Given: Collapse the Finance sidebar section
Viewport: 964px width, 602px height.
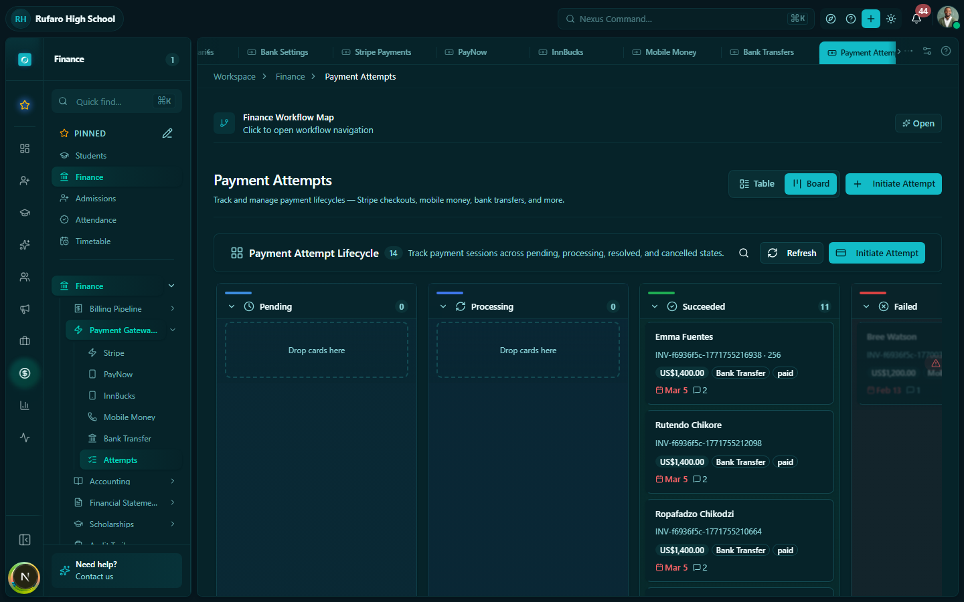Looking at the screenshot, I should pos(171,286).
